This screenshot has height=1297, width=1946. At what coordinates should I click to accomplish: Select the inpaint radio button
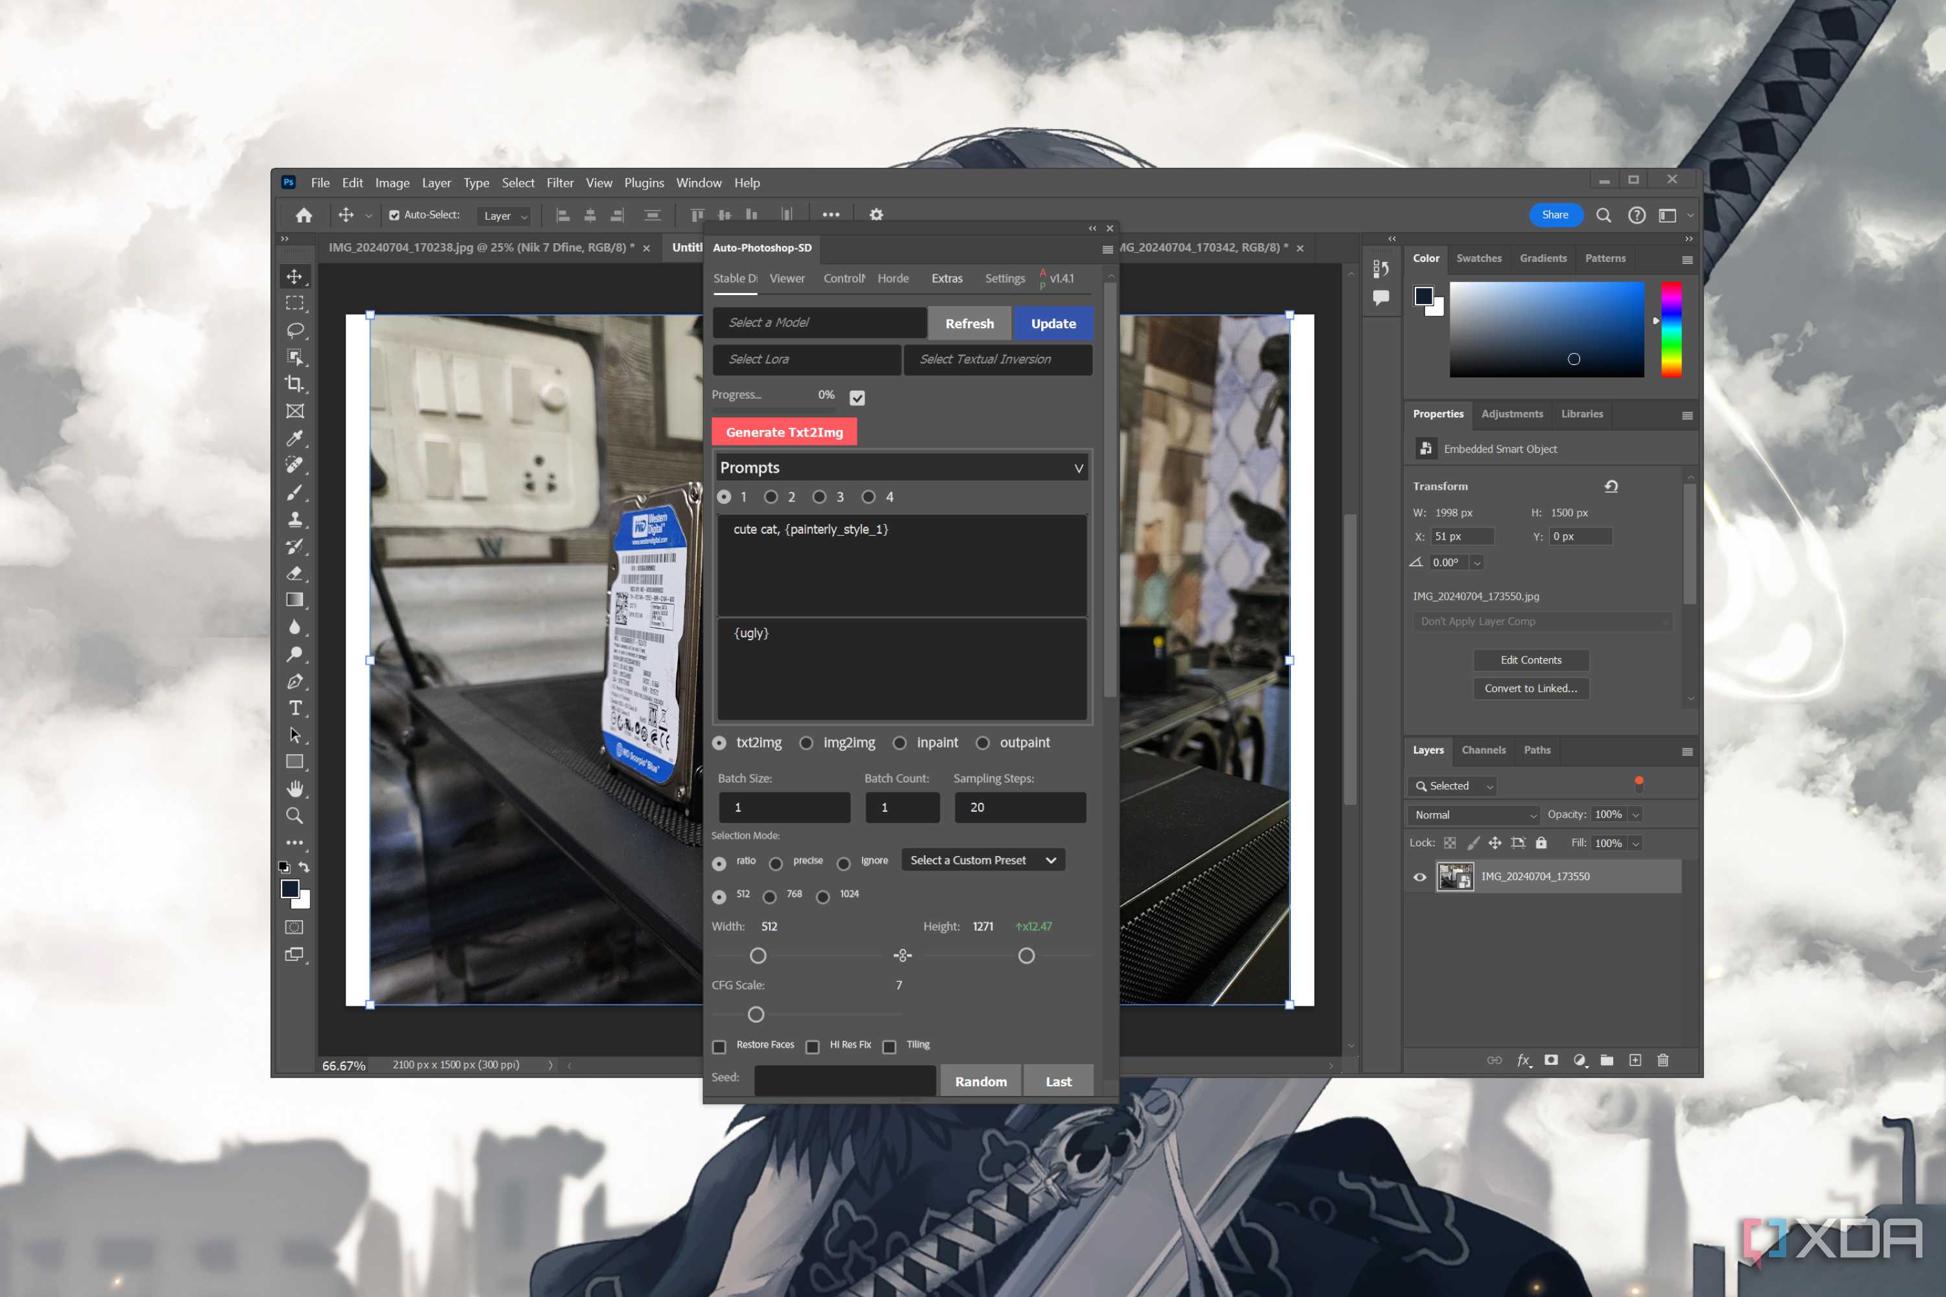coord(899,743)
